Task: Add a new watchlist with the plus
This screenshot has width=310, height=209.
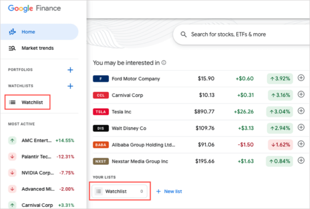Action: pyautogui.click(x=70, y=86)
